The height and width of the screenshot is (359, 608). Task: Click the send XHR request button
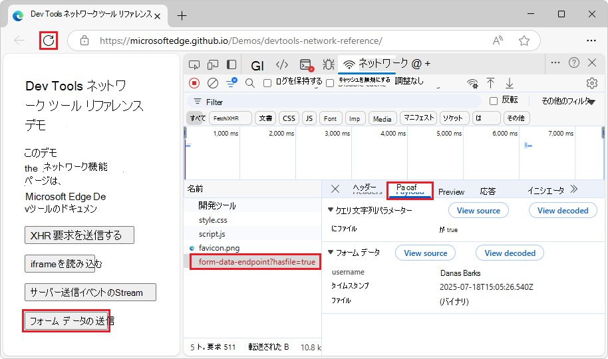(79, 235)
